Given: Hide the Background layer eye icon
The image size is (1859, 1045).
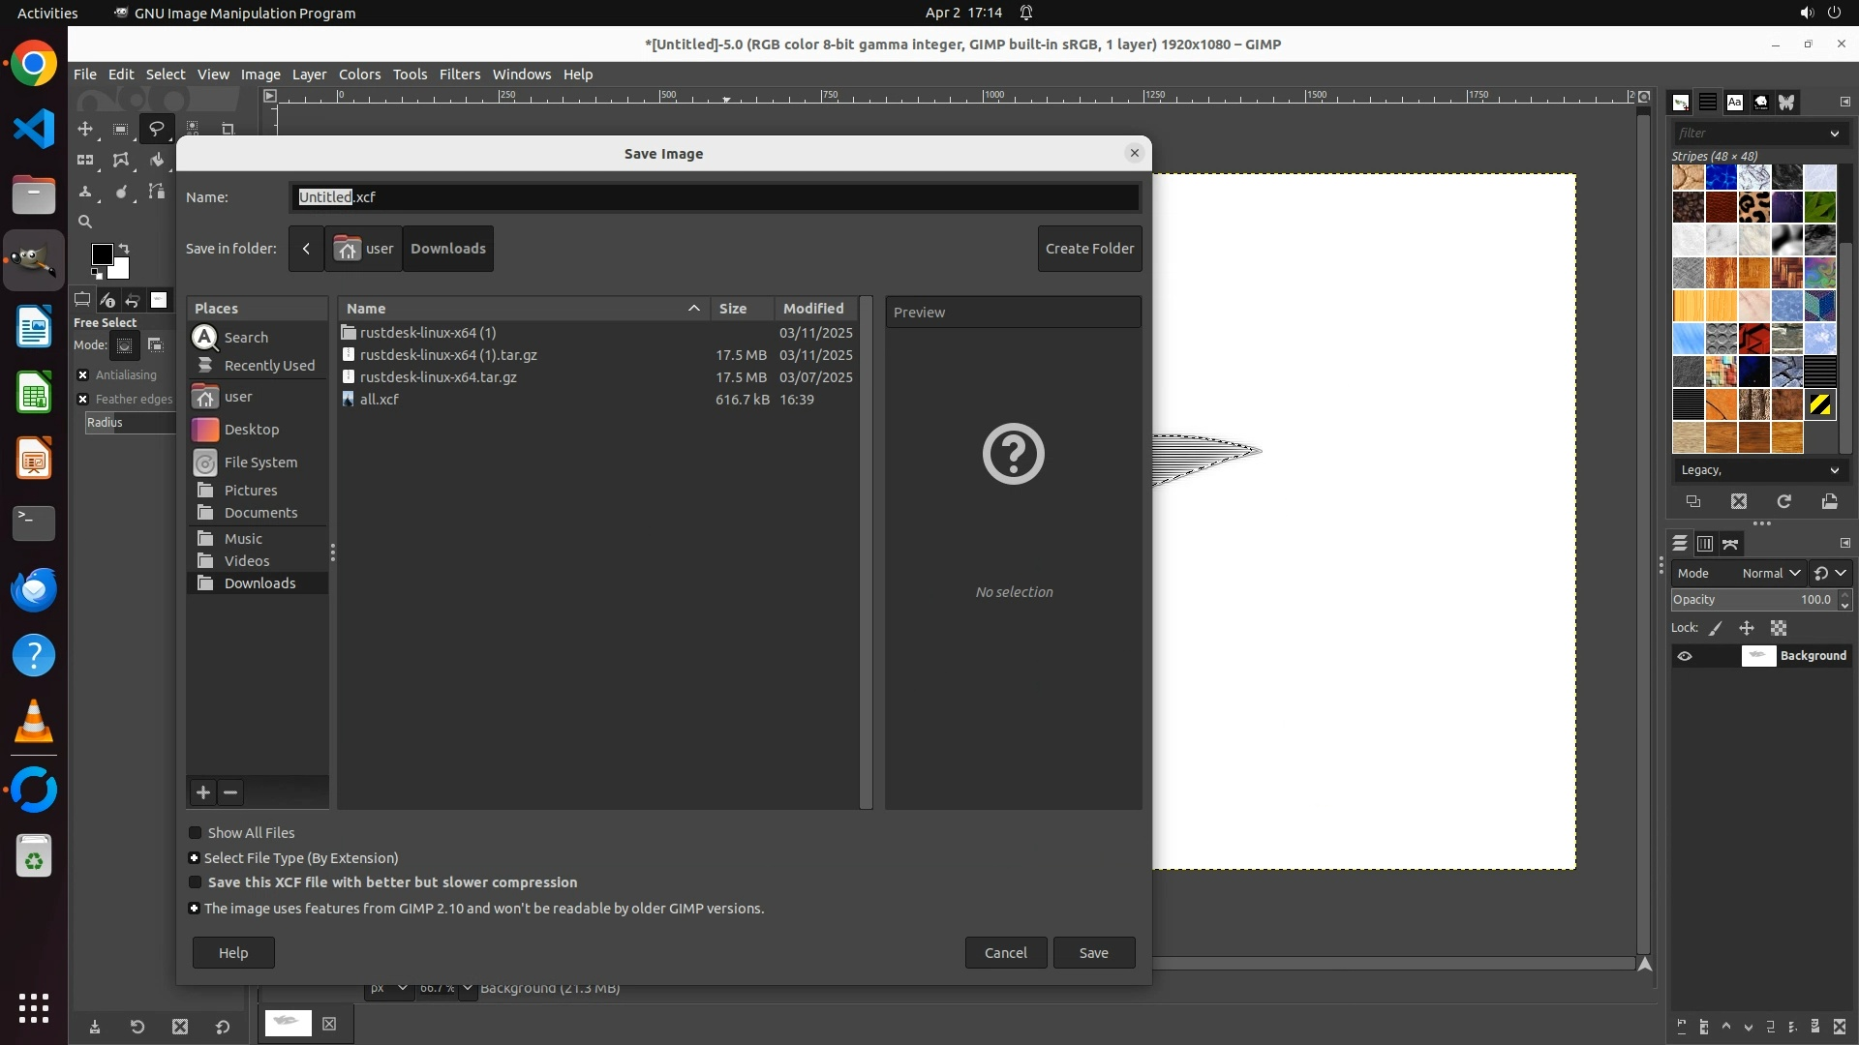Looking at the screenshot, I should 1685,656.
